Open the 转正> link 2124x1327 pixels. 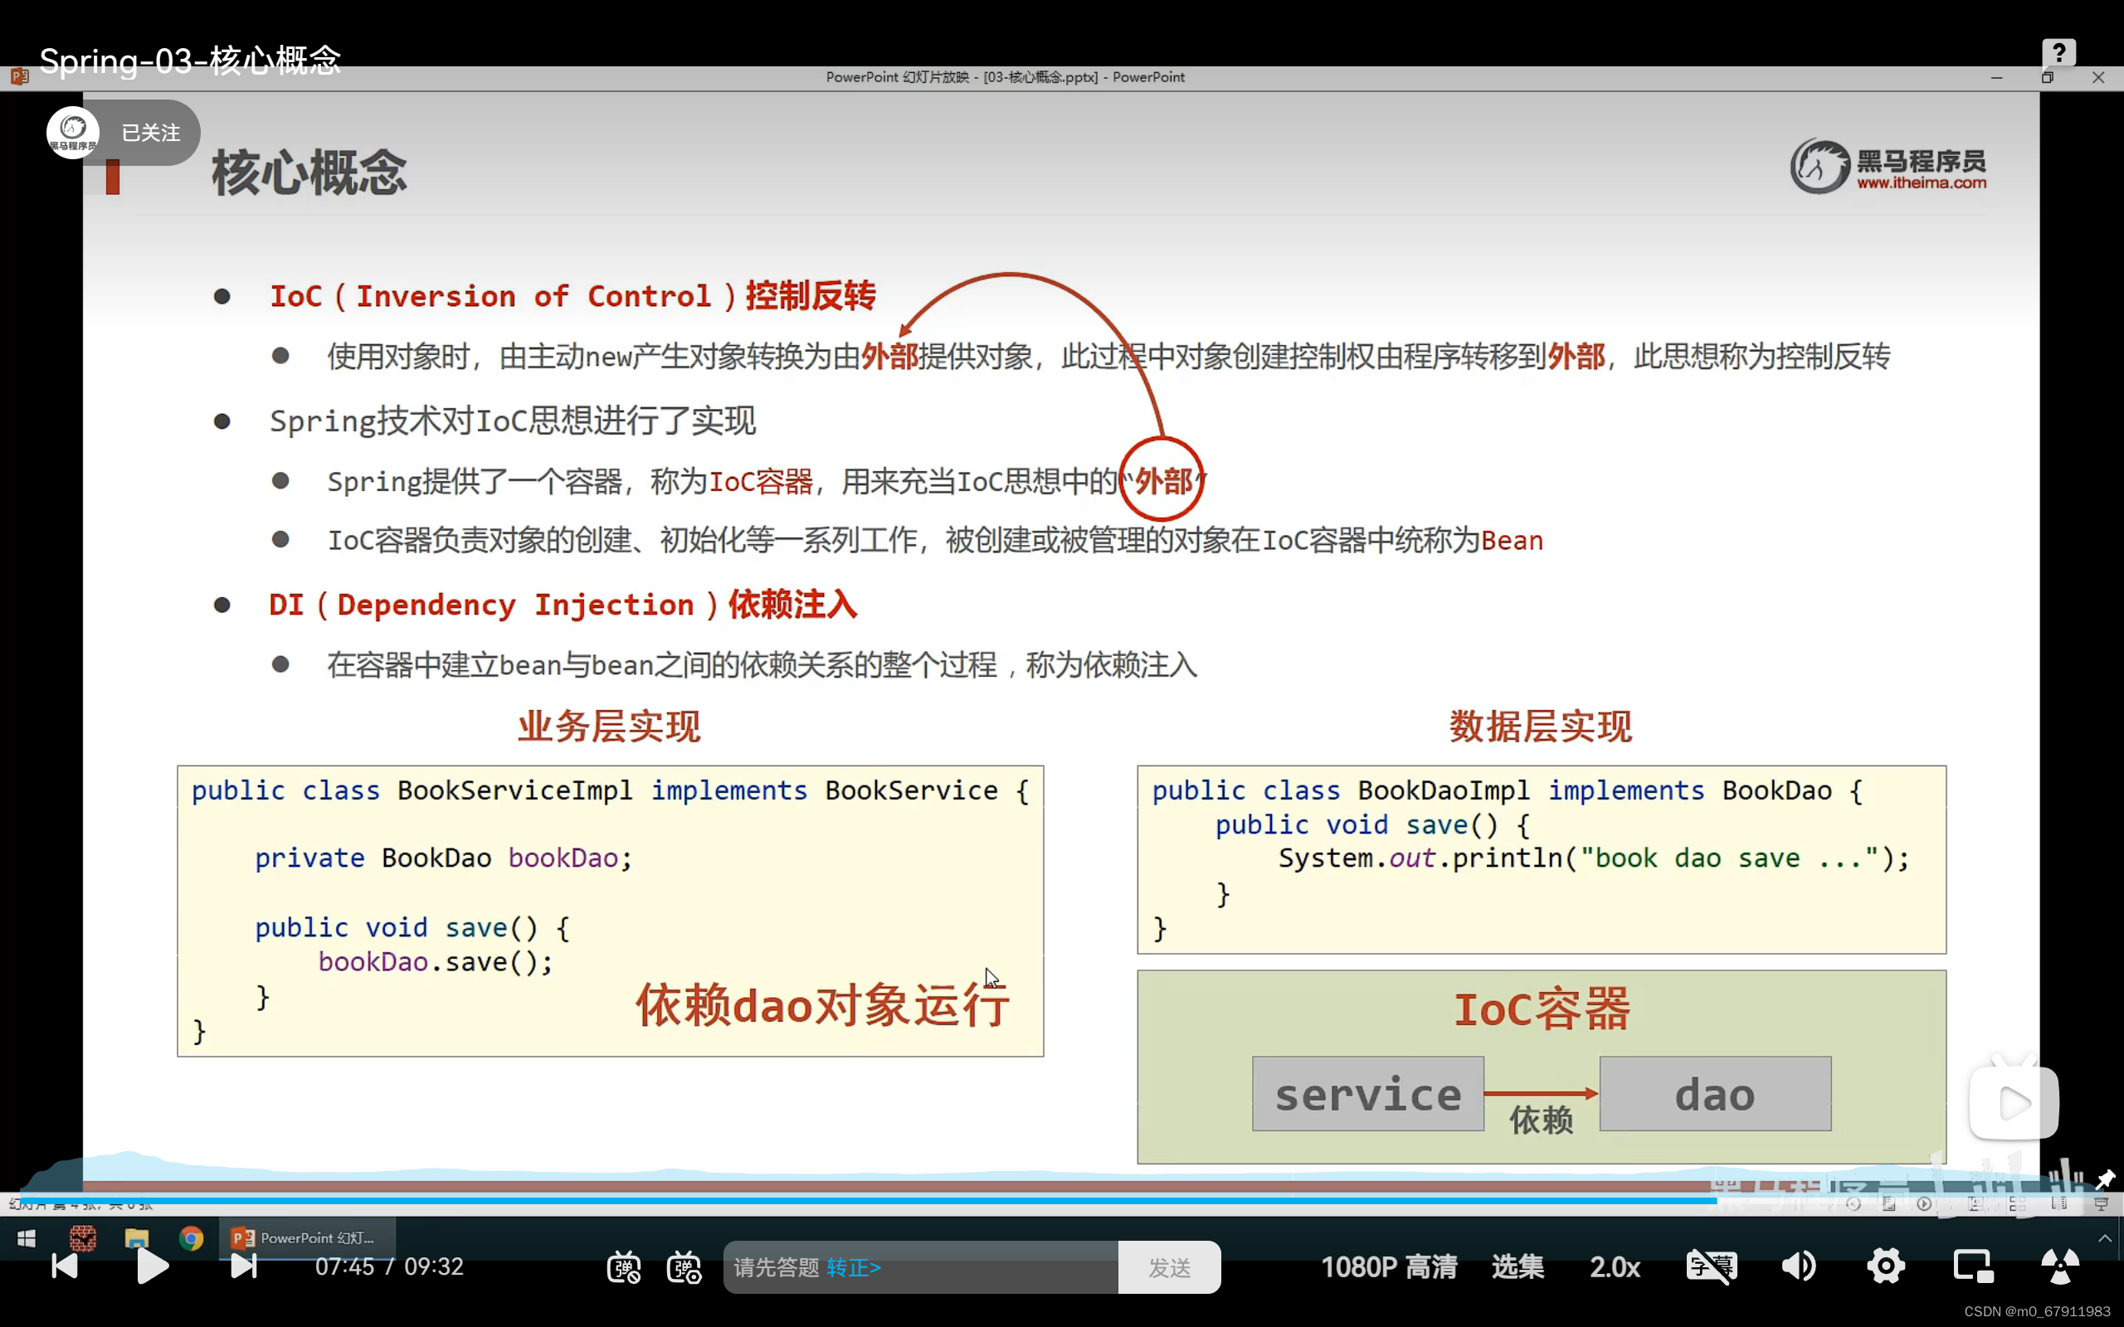coord(855,1267)
